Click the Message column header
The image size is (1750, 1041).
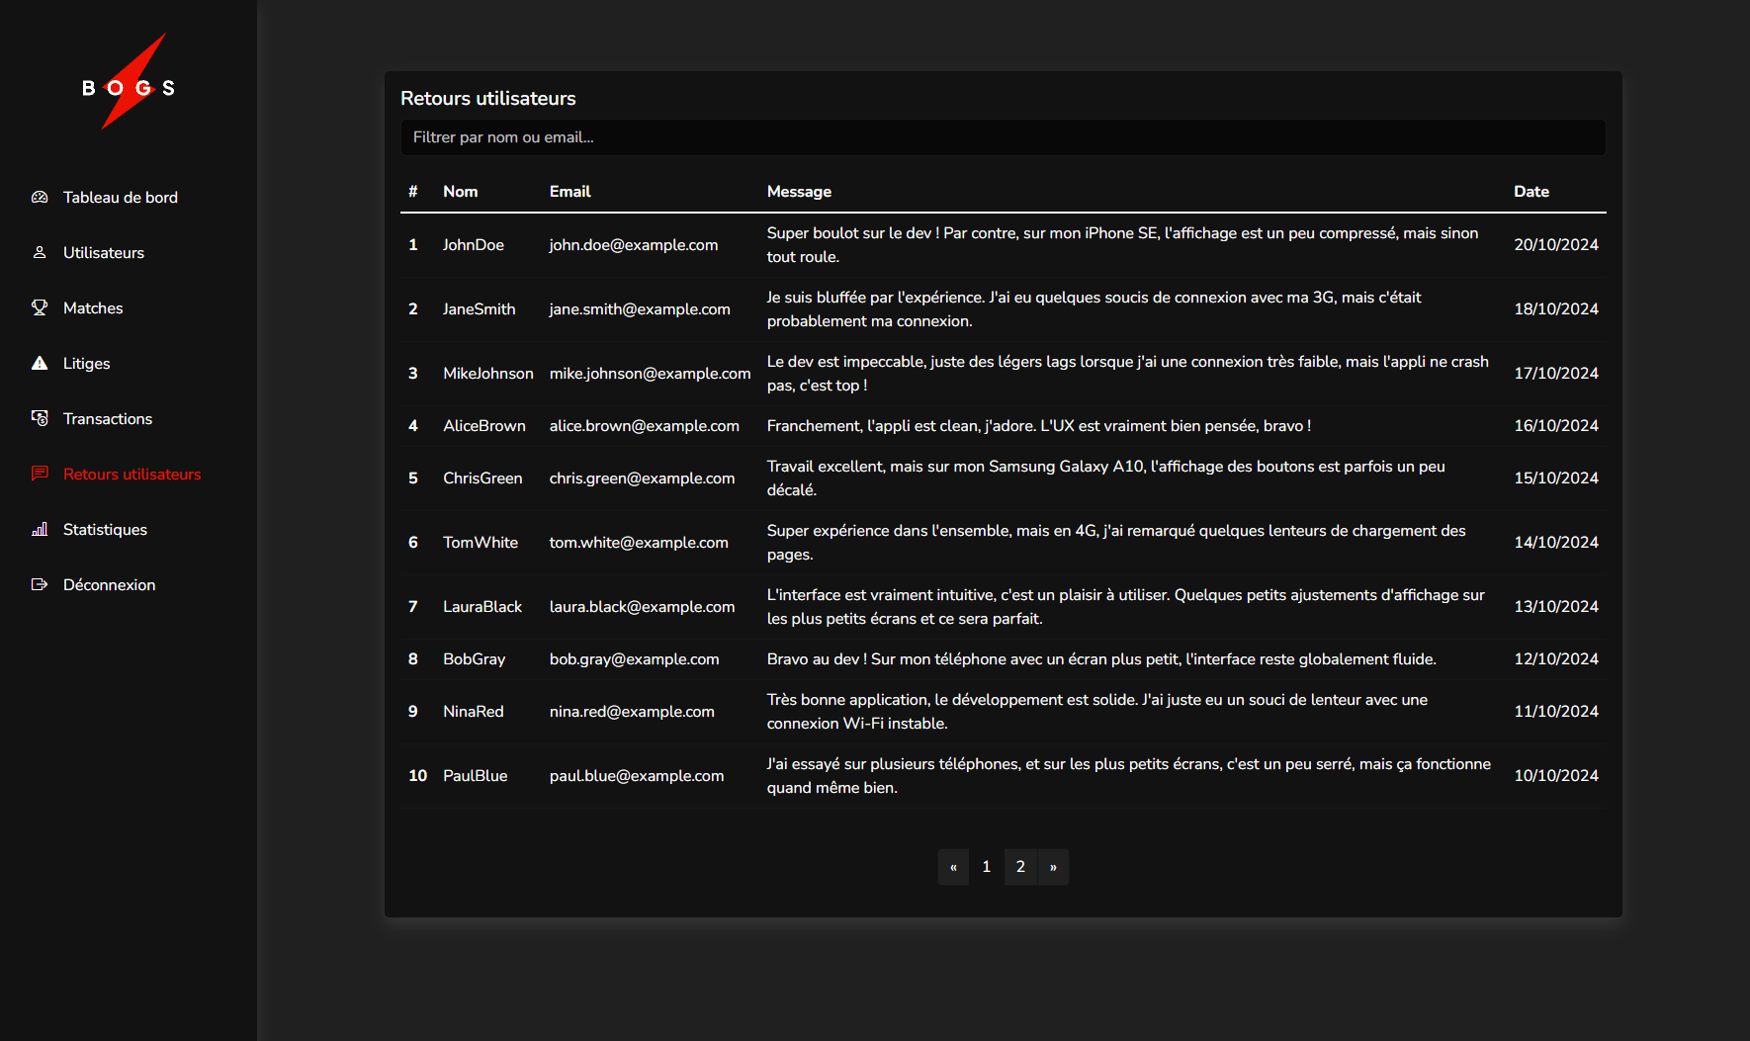coord(799,192)
